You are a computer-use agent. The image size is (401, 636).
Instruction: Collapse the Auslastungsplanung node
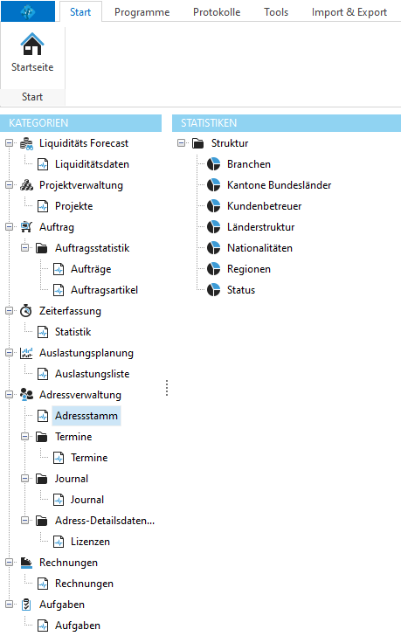(9, 352)
